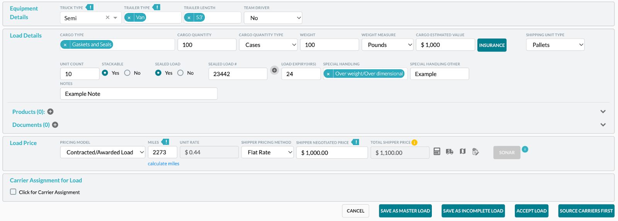
Task: Clear the Semi truck type selection
Action: coord(108,17)
